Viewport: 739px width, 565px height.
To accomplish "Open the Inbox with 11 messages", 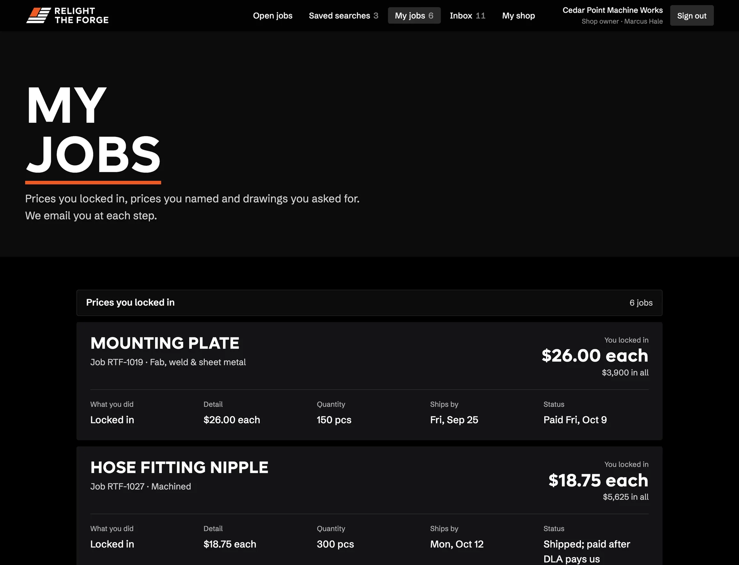I will coord(467,16).
